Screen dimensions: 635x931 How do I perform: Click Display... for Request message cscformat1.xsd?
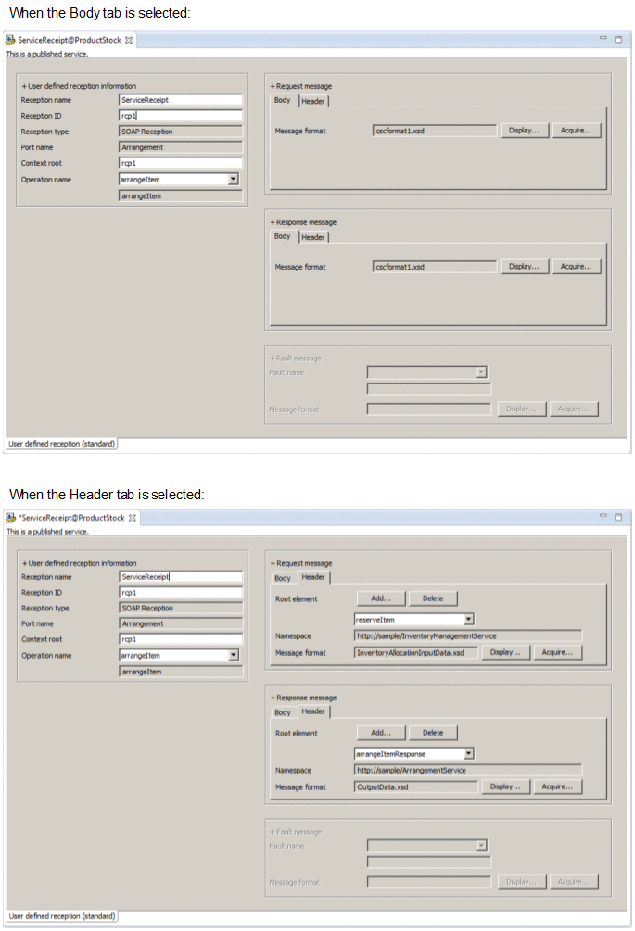[524, 130]
